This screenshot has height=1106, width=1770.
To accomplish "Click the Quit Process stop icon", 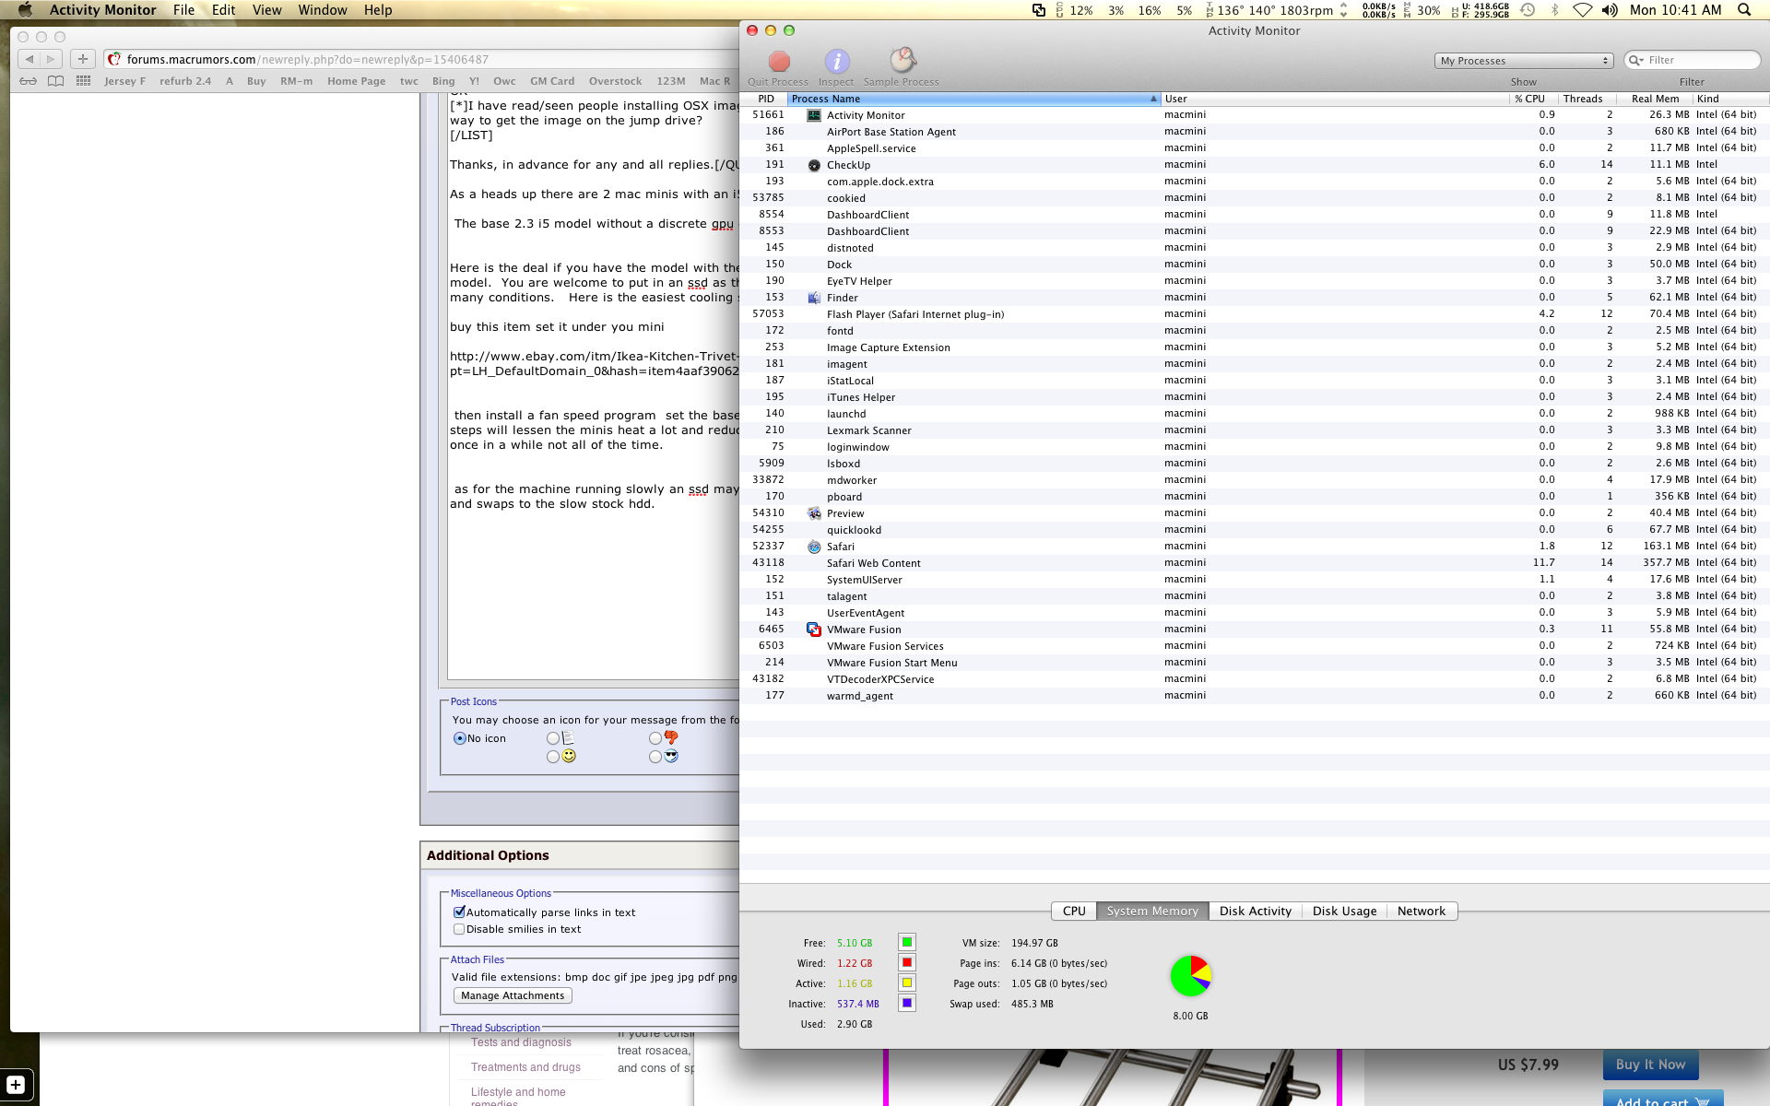I will pos(779,61).
